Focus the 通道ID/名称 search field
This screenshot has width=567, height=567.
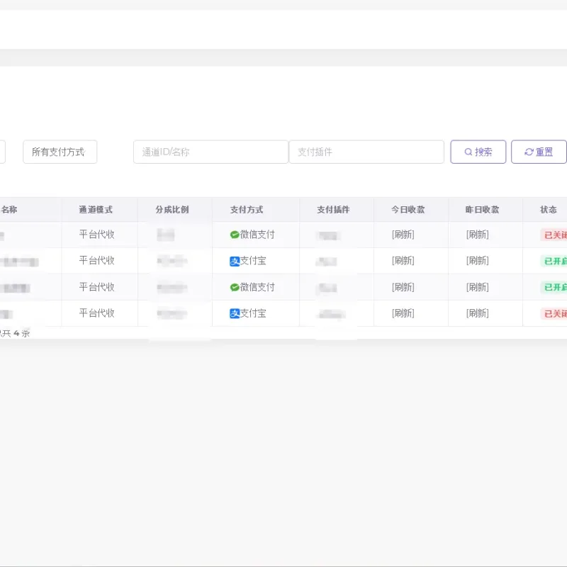[x=210, y=152]
